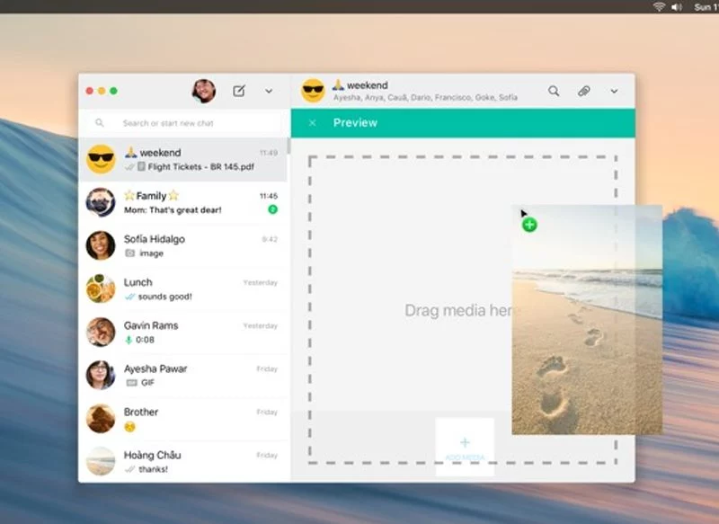Select the Sofía Hidalgo conversation
Viewport: 719px width, 524px height.
(183, 245)
